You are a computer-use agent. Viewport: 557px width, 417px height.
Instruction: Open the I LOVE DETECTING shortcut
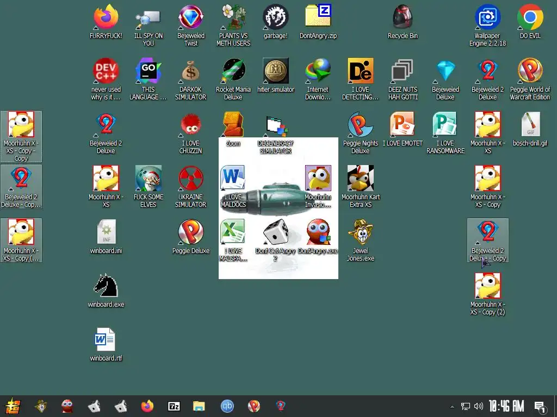click(x=361, y=79)
